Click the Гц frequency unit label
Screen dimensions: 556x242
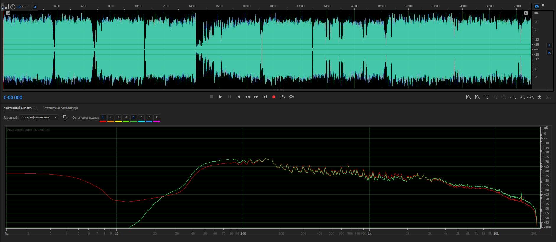[x=6, y=233]
